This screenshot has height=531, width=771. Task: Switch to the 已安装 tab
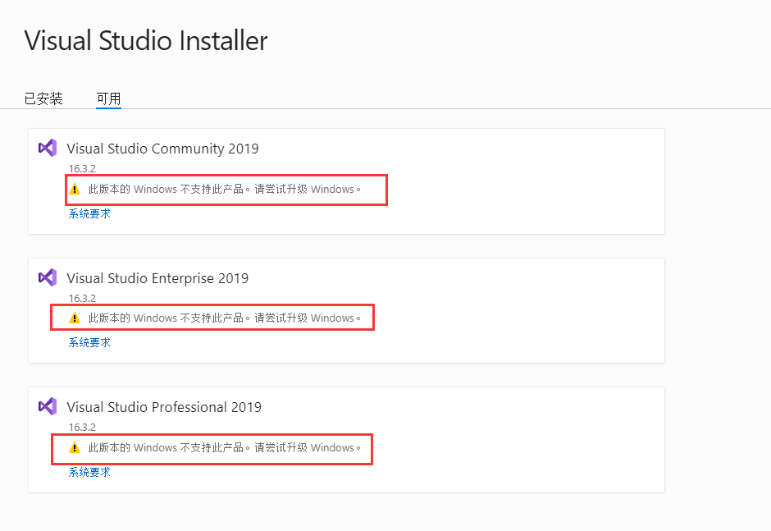(x=43, y=98)
